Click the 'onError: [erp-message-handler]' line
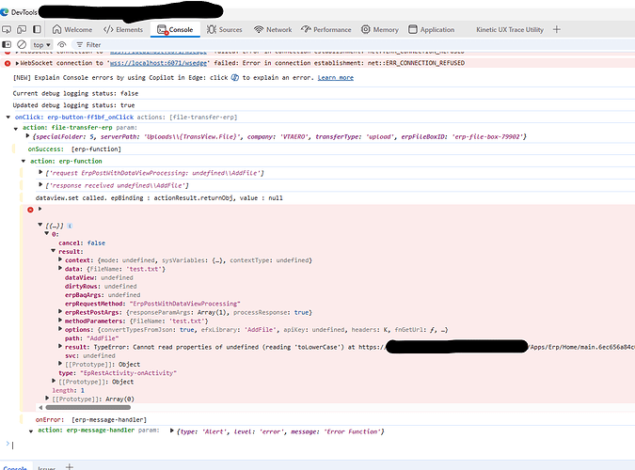Viewport: 635px width, 470px height. [x=91, y=420]
